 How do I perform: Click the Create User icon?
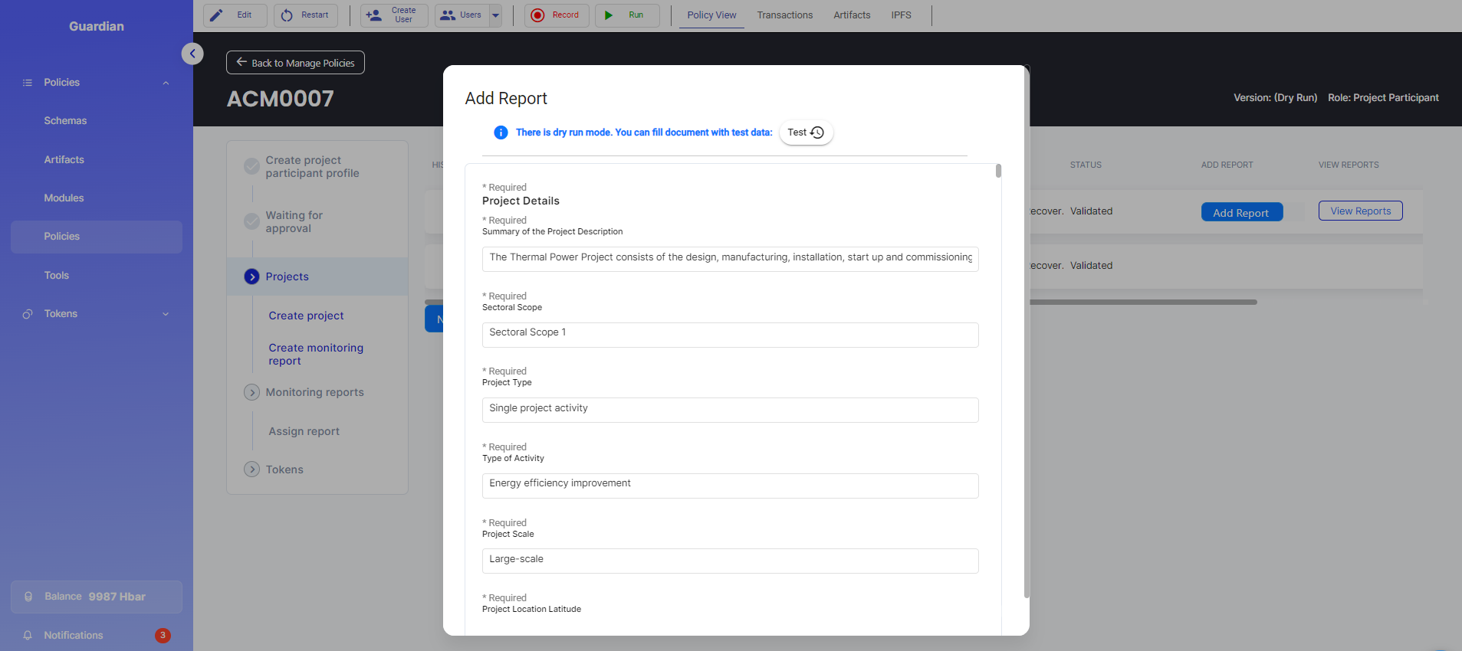coord(374,15)
